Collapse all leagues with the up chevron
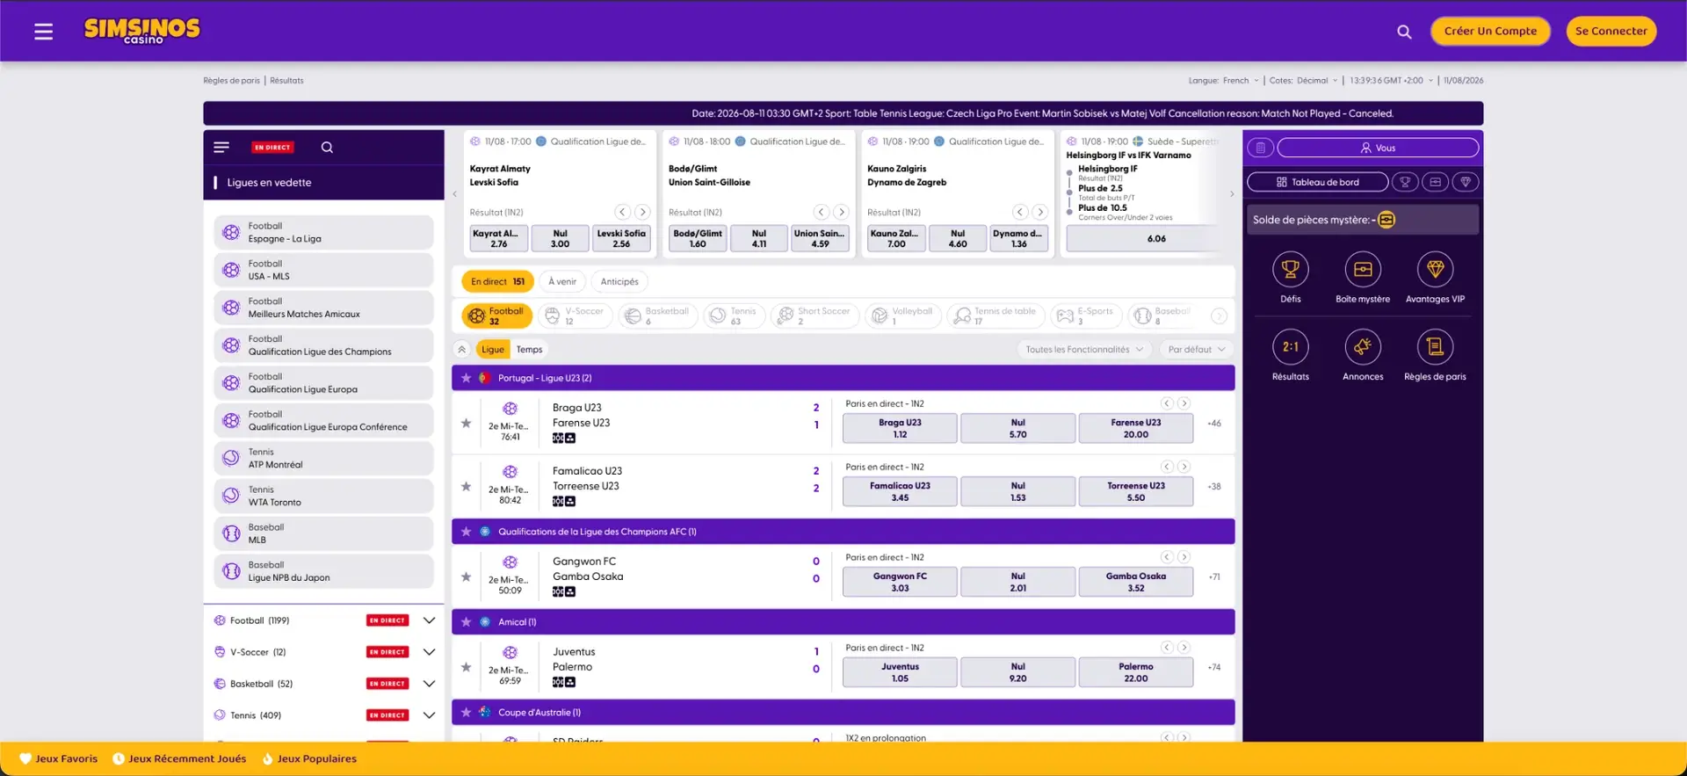The width and height of the screenshot is (1687, 776). 461,350
